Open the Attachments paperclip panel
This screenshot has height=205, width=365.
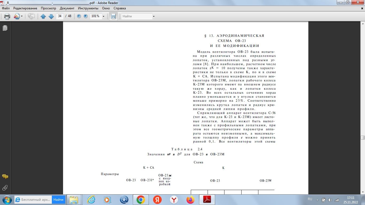[x=5, y=188]
